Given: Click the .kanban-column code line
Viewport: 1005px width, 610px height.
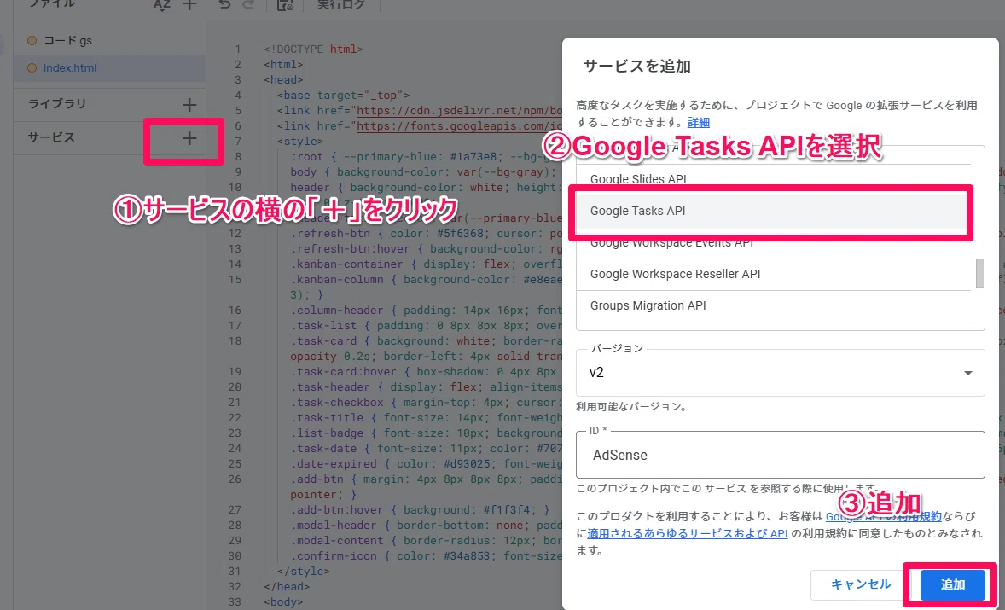Looking at the screenshot, I should point(427,279).
